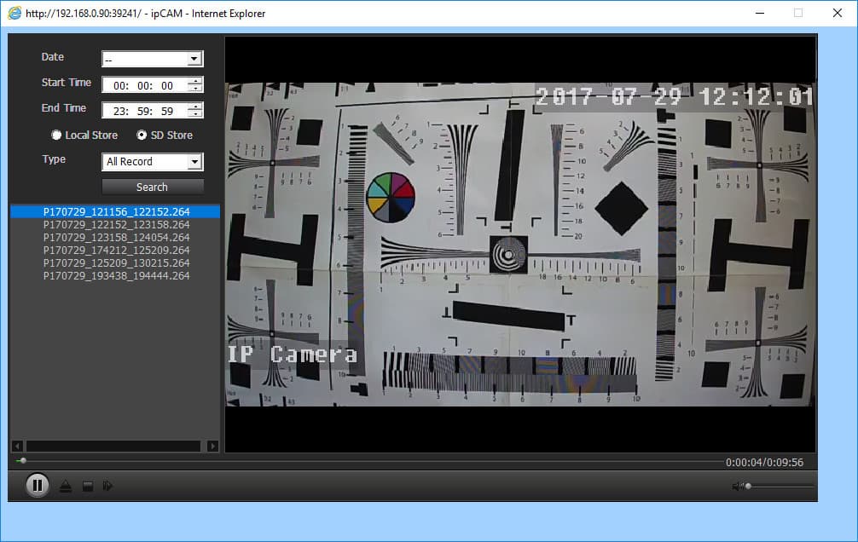Screen dimensions: 858x542
Task: Pause the video playback
Action: coord(38,485)
